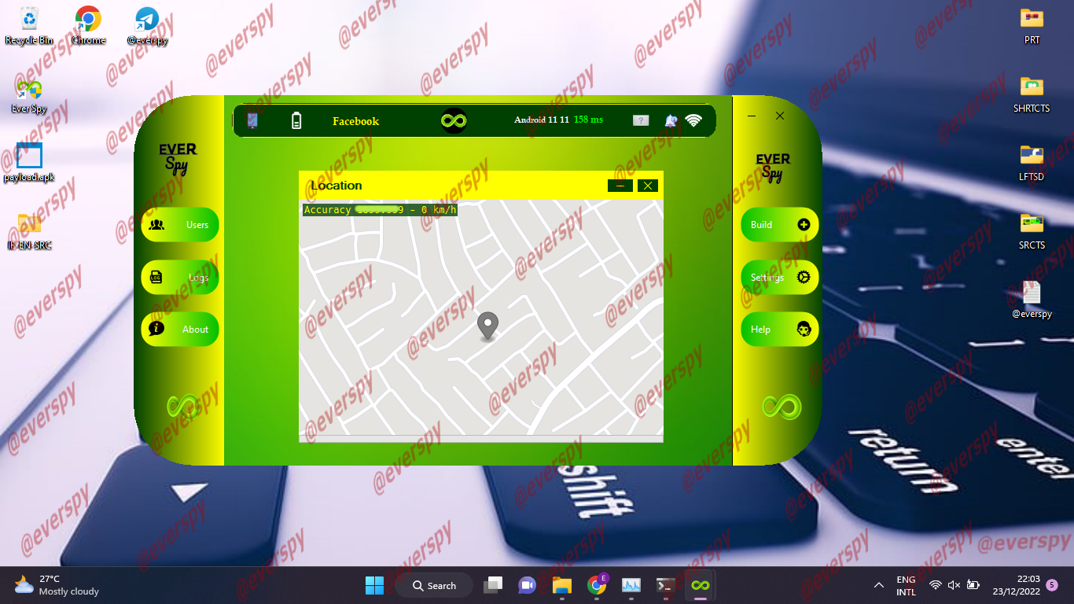Click the ENG INTL language indicator
This screenshot has width=1074, height=604.
(x=906, y=585)
